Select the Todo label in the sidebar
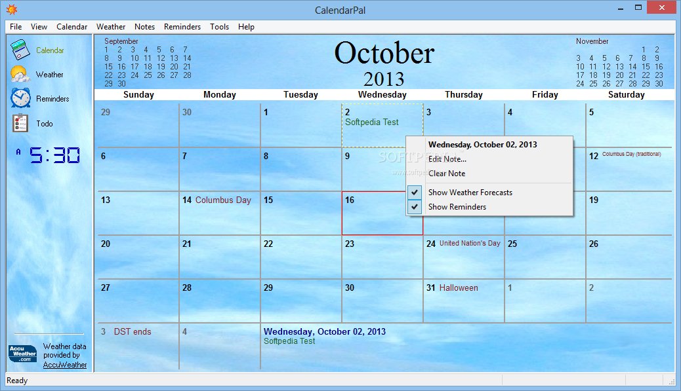The width and height of the screenshot is (681, 391). 45,124
